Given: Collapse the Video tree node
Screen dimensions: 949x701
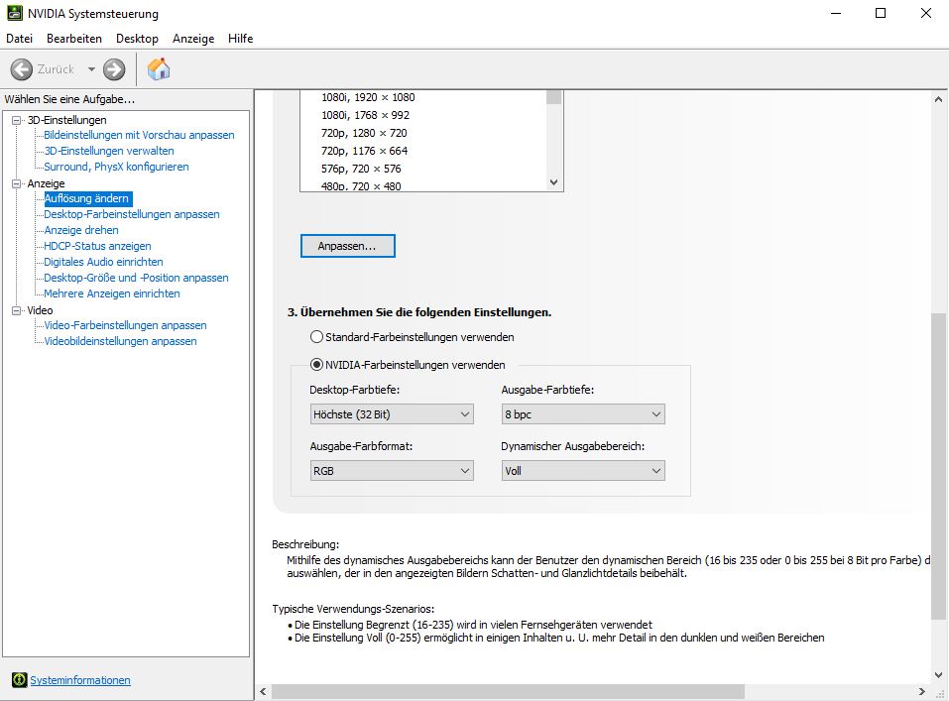Looking at the screenshot, I should point(16,310).
